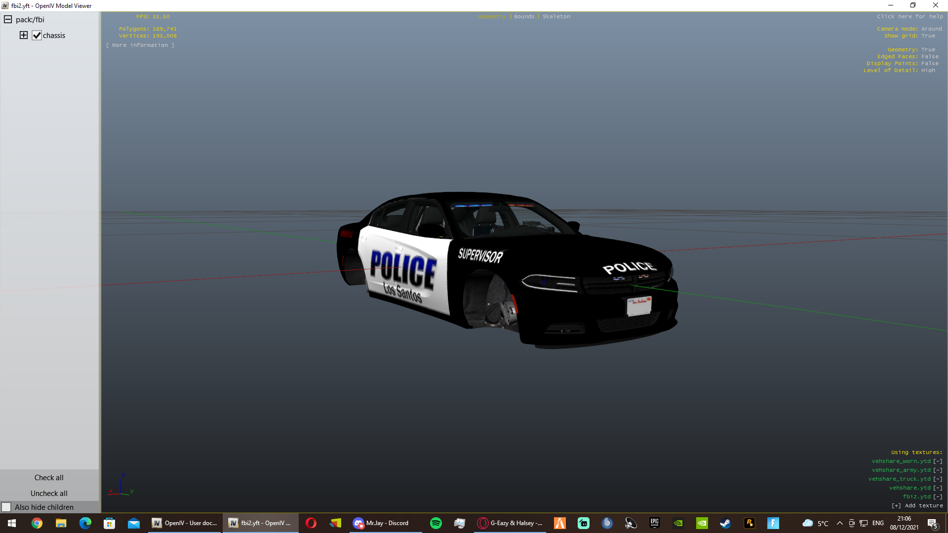The height and width of the screenshot is (533, 948).
Task: Collapse the pack:/fbi tree root
Action: [x=8, y=20]
